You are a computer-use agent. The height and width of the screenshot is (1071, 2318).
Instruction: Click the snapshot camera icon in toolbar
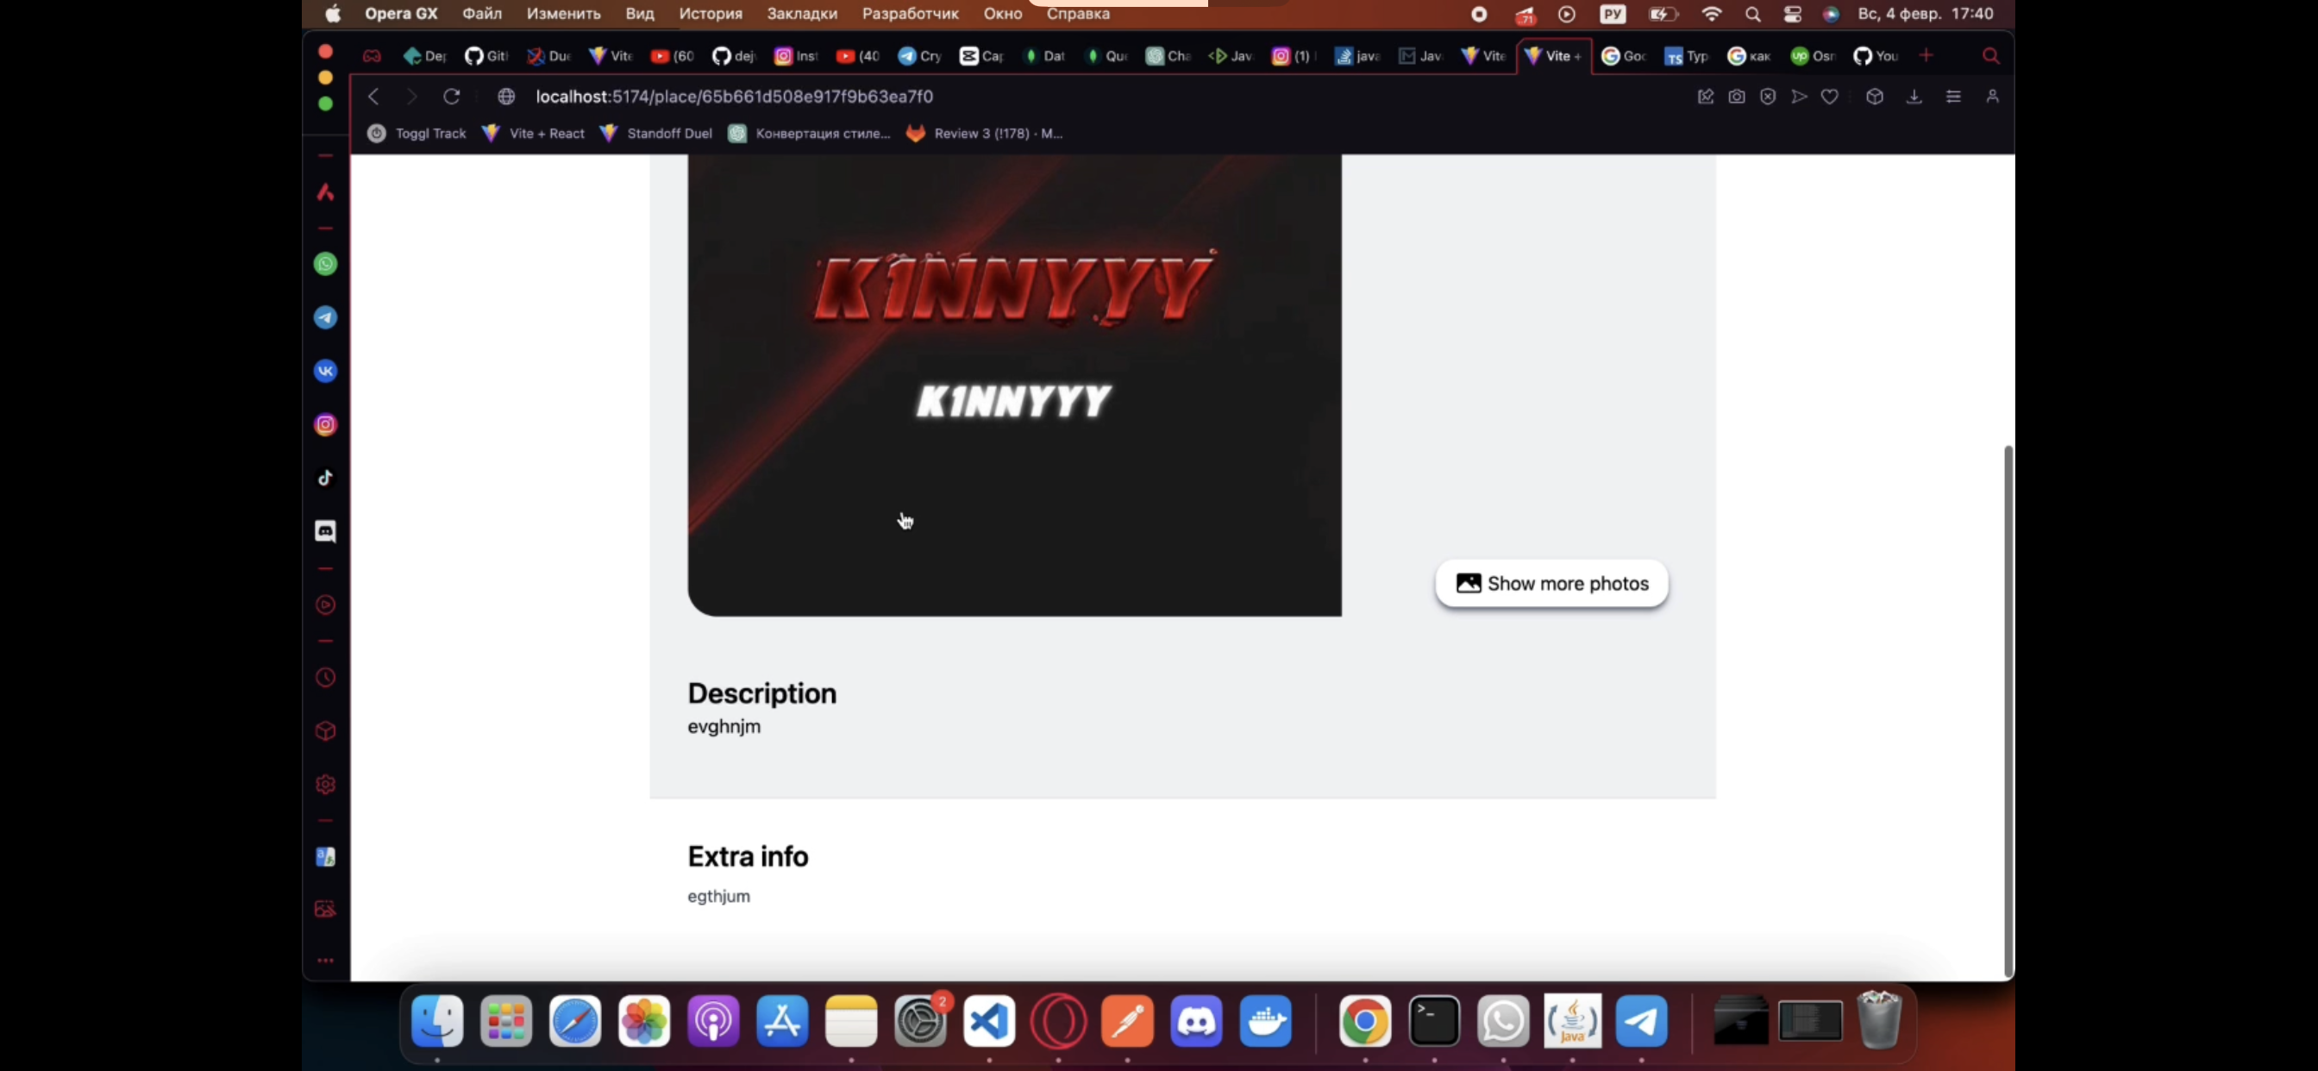(1737, 97)
